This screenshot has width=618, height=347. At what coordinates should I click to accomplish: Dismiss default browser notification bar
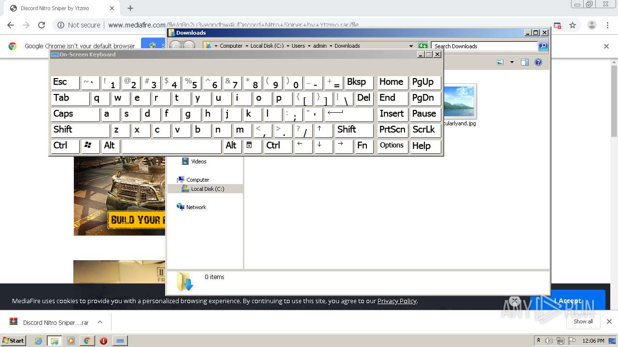[x=606, y=46]
